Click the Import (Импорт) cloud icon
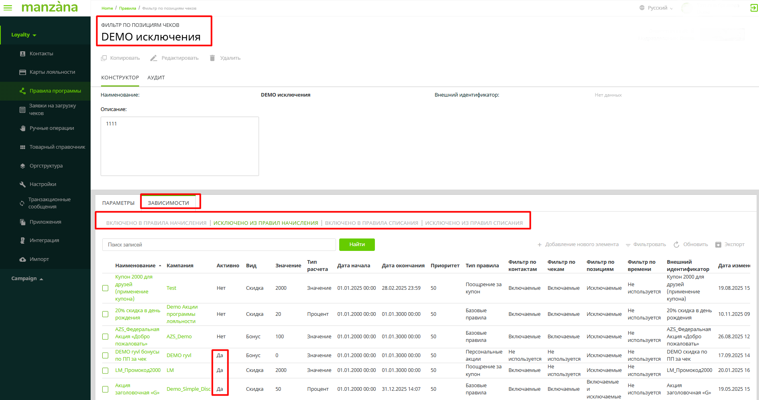Screen dimensions: 759x400 tap(23, 259)
